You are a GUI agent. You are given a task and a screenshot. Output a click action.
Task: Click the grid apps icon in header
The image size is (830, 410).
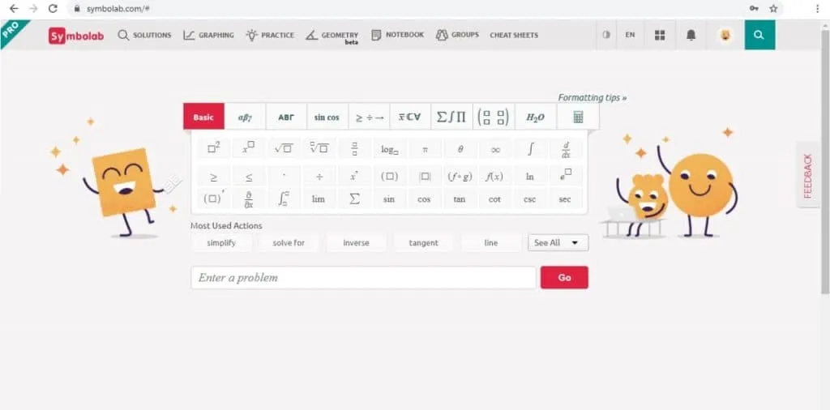pyautogui.click(x=660, y=35)
